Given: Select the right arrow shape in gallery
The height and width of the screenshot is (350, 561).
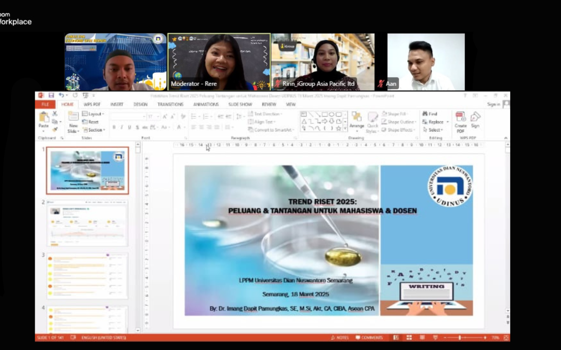Looking at the screenshot, I should (x=325, y=121).
